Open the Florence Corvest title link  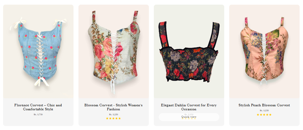coord(38,107)
